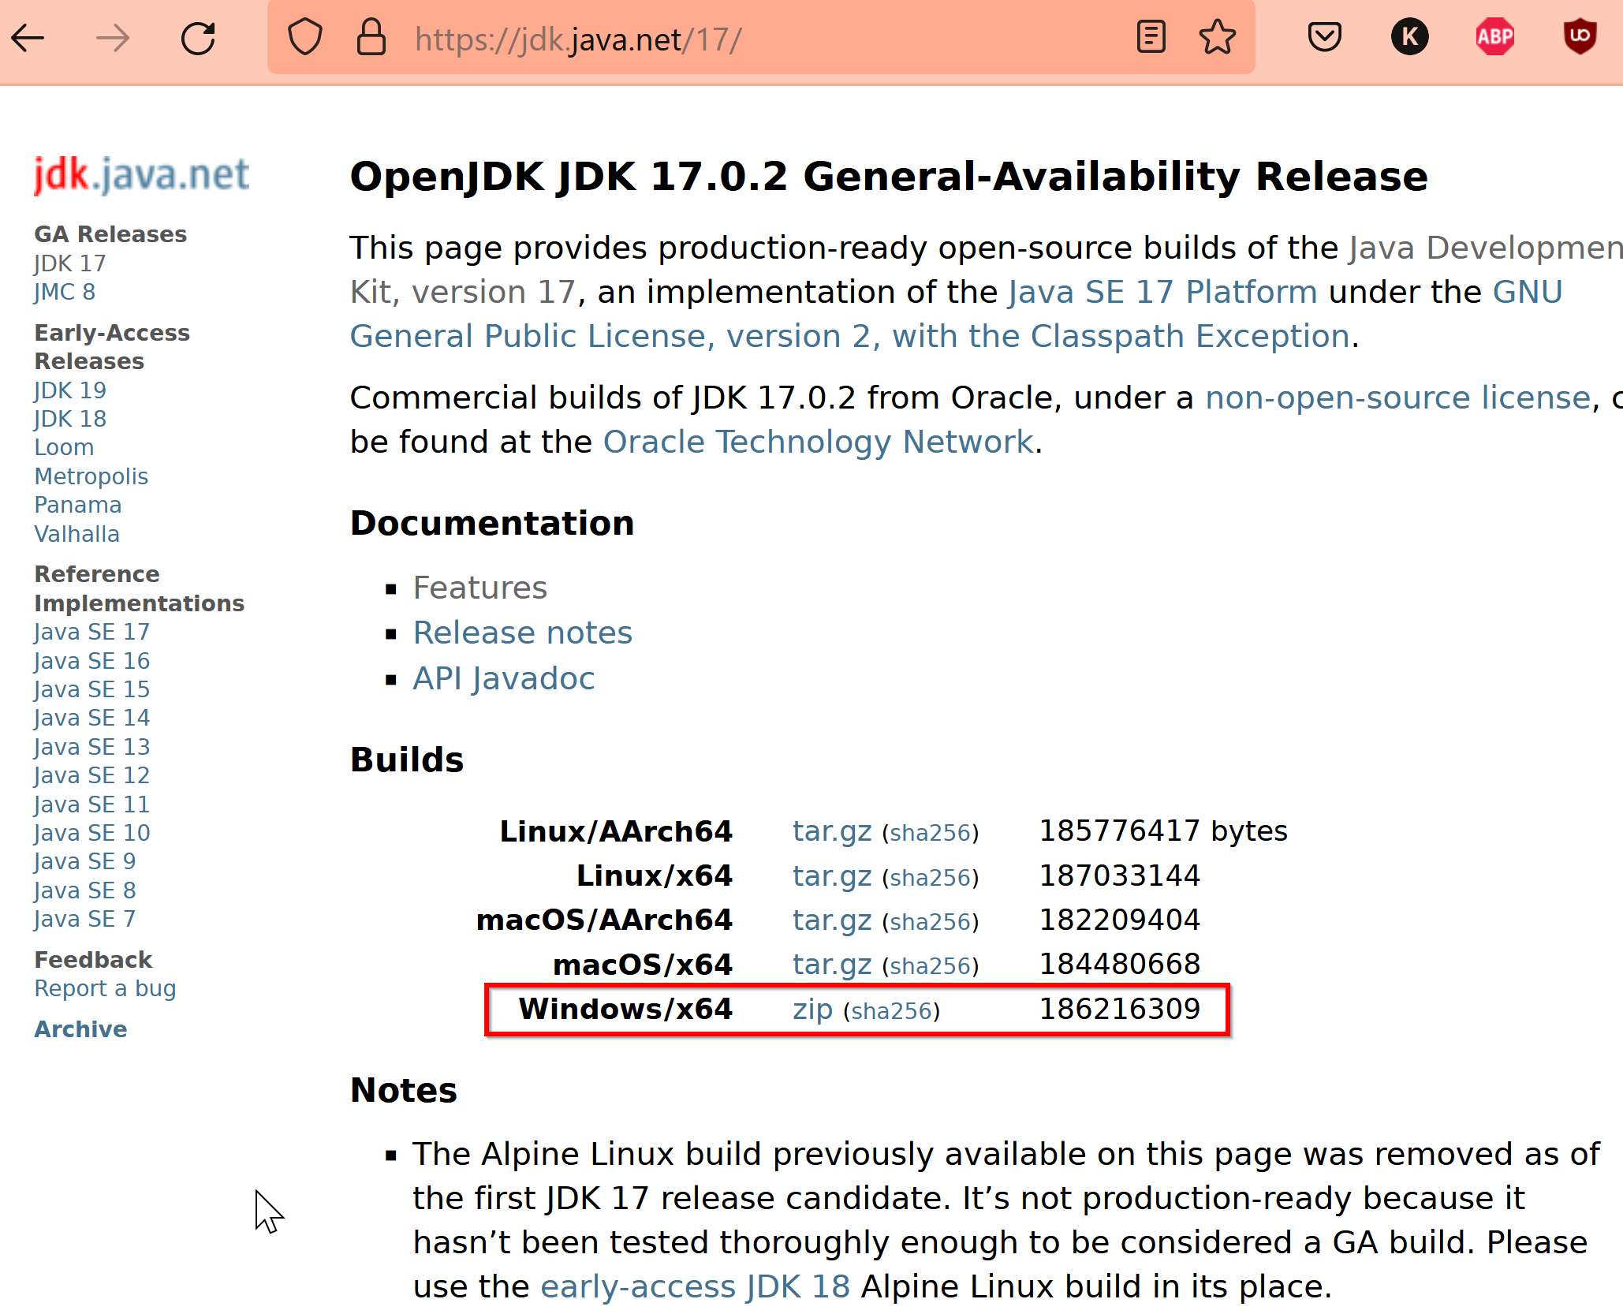Open the Archive link in sidebar
Image resolution: width=1623 pixels, height=1314 pixels.
click(80, 1029)
